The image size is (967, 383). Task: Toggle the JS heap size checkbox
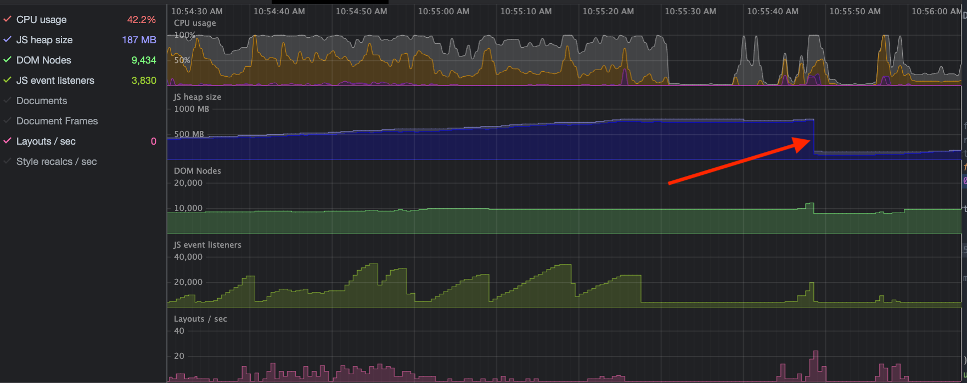point(7,40)
